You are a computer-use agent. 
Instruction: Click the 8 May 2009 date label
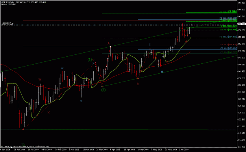157,150
